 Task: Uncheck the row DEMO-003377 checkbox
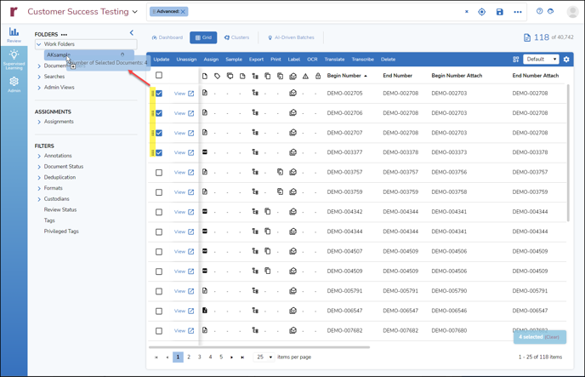pyautogui.click(x=159, y=152)
